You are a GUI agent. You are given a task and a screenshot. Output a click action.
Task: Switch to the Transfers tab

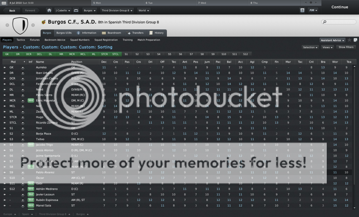click(135, 33)
